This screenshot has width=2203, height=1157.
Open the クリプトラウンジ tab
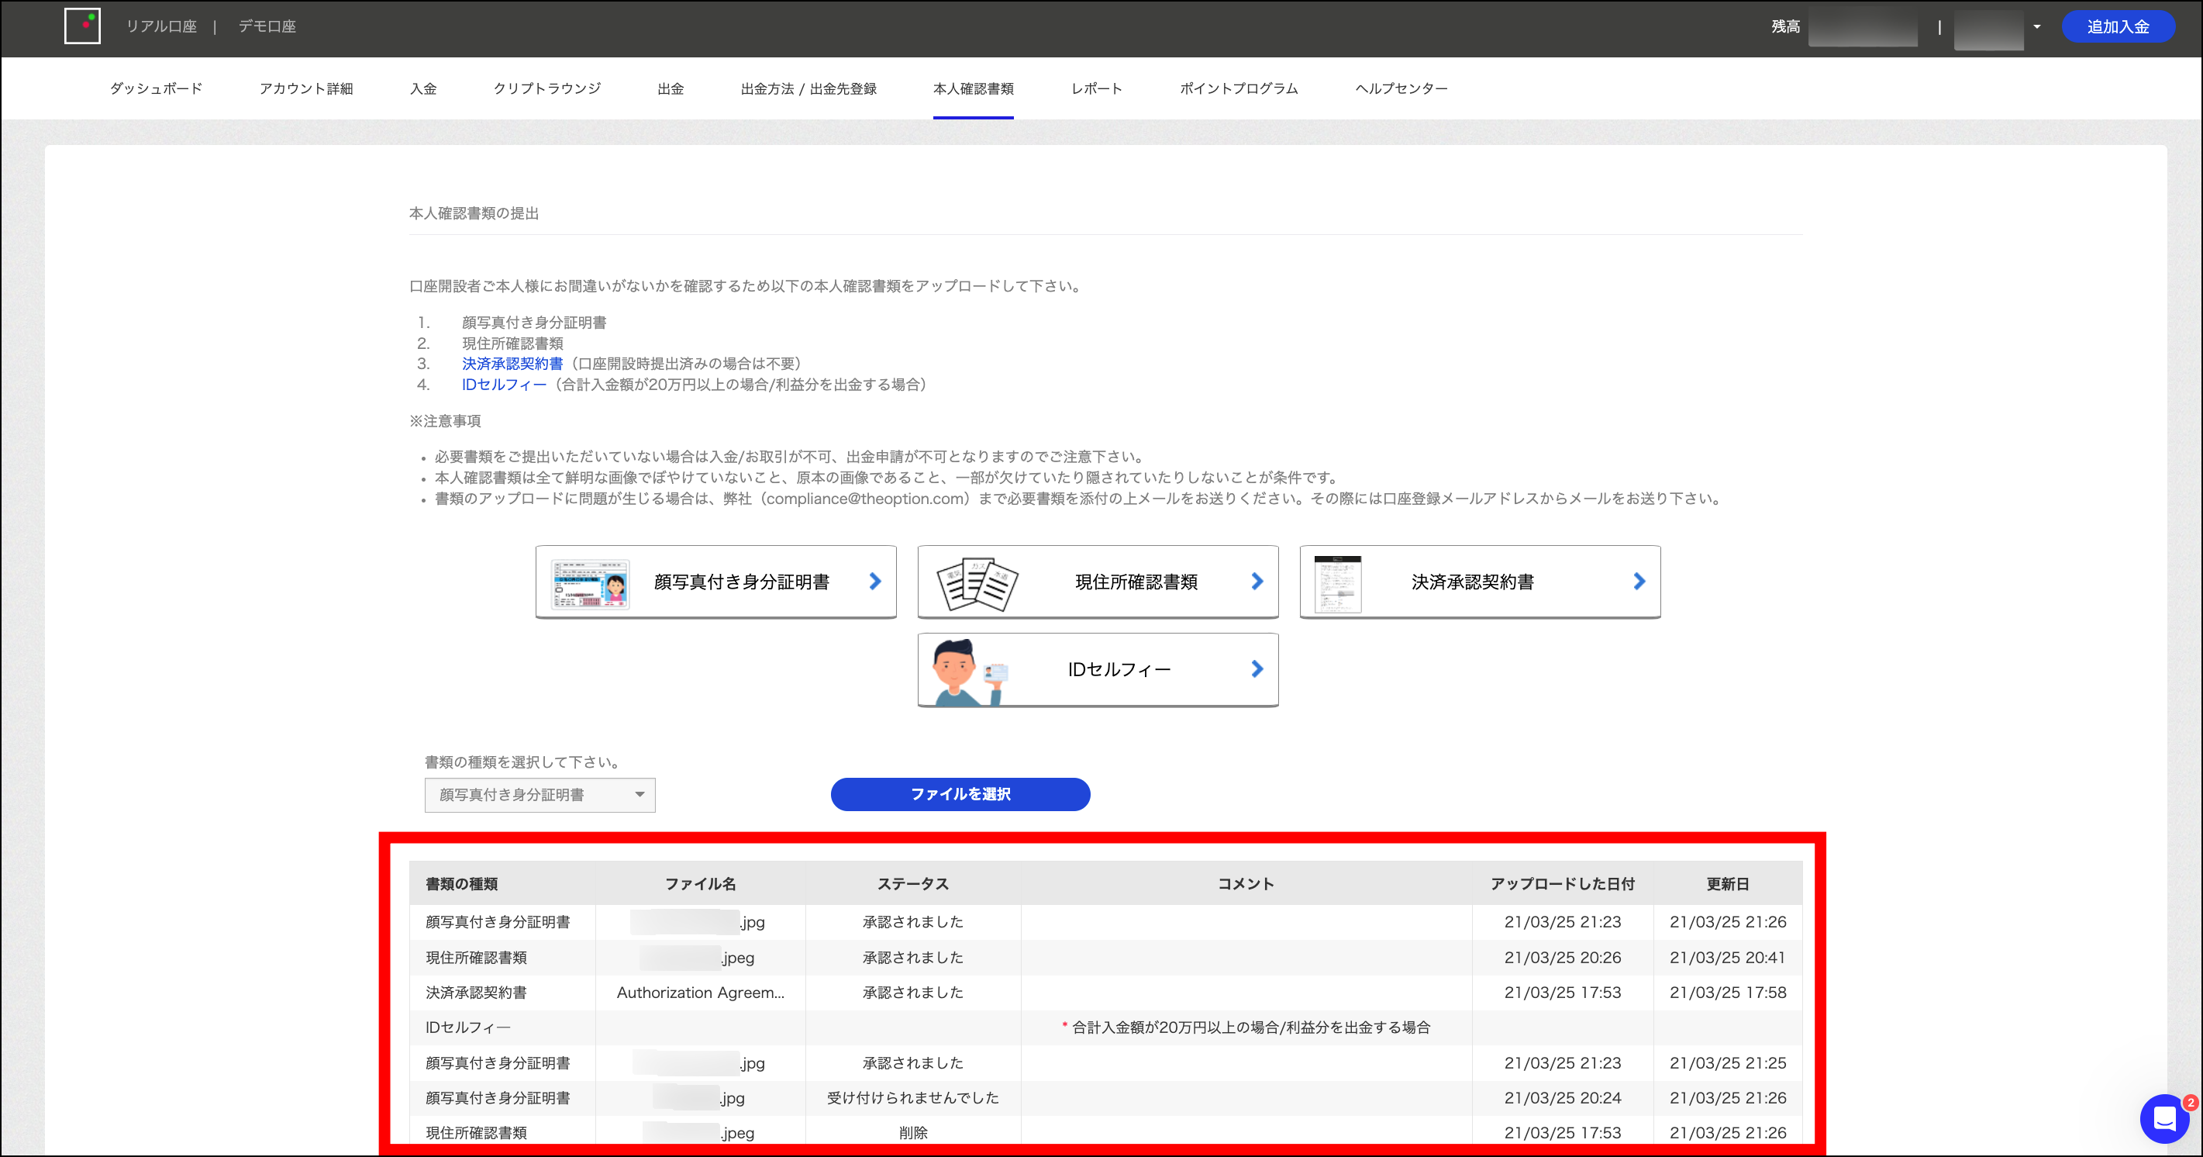coord(546,89)
